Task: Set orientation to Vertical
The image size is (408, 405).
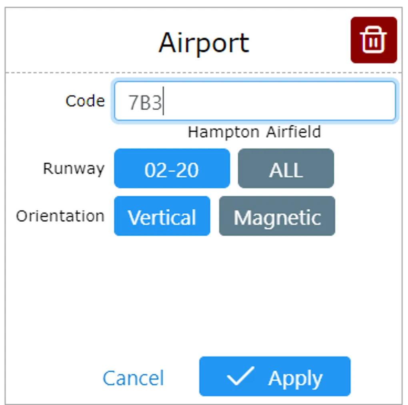Action: 162,216
